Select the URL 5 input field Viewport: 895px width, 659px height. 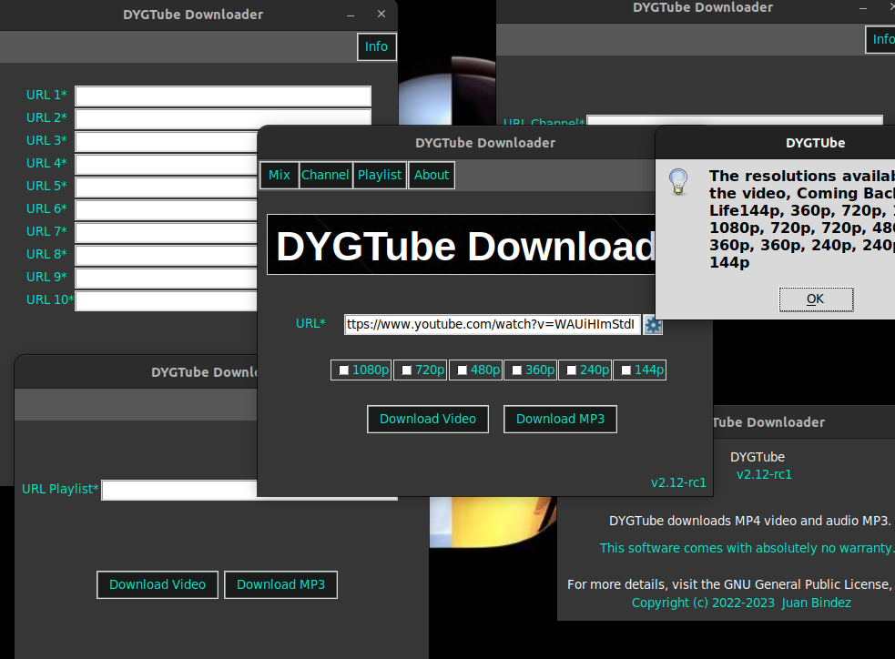tap(166, 188)
